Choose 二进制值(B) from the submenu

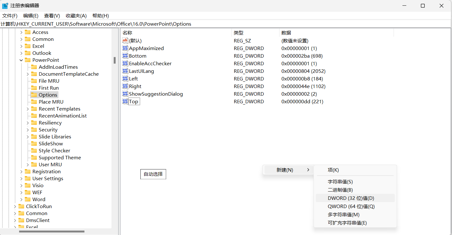[x=355, y=190]
